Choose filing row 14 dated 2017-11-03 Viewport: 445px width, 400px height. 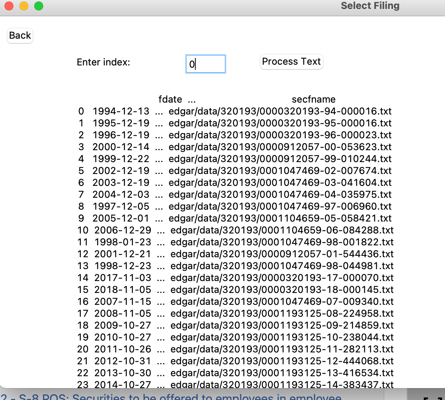pos(235,278)
